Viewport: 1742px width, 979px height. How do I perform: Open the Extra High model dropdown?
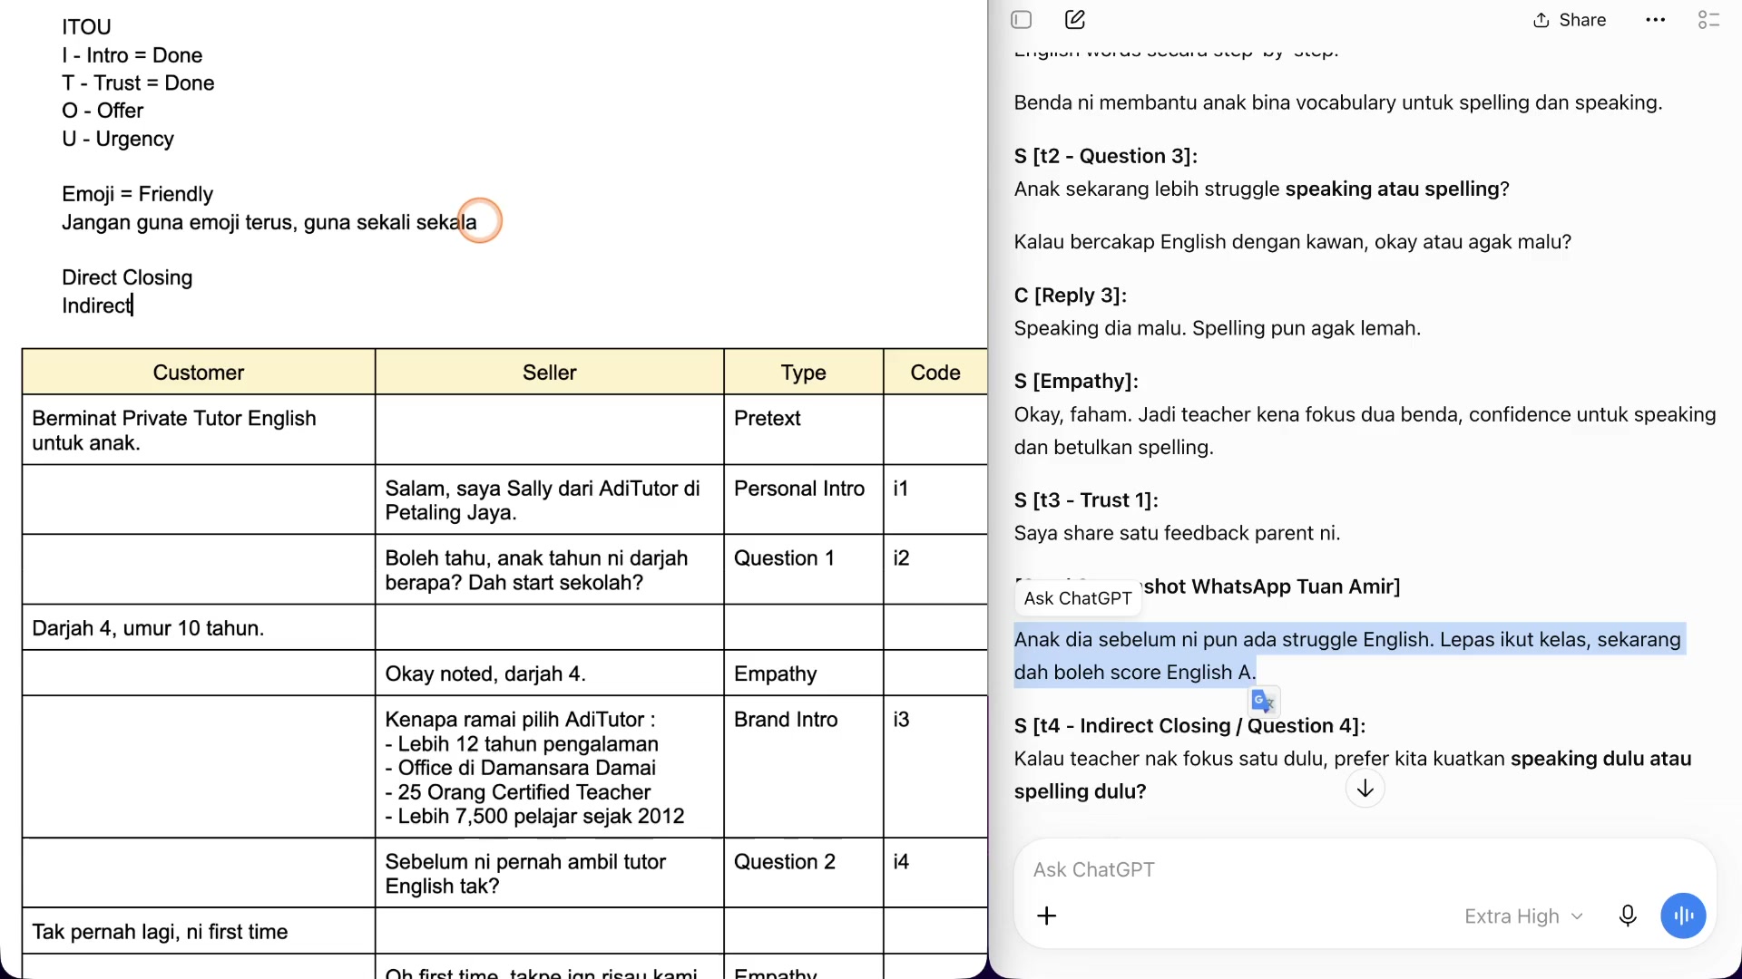tap(1524, 916)
